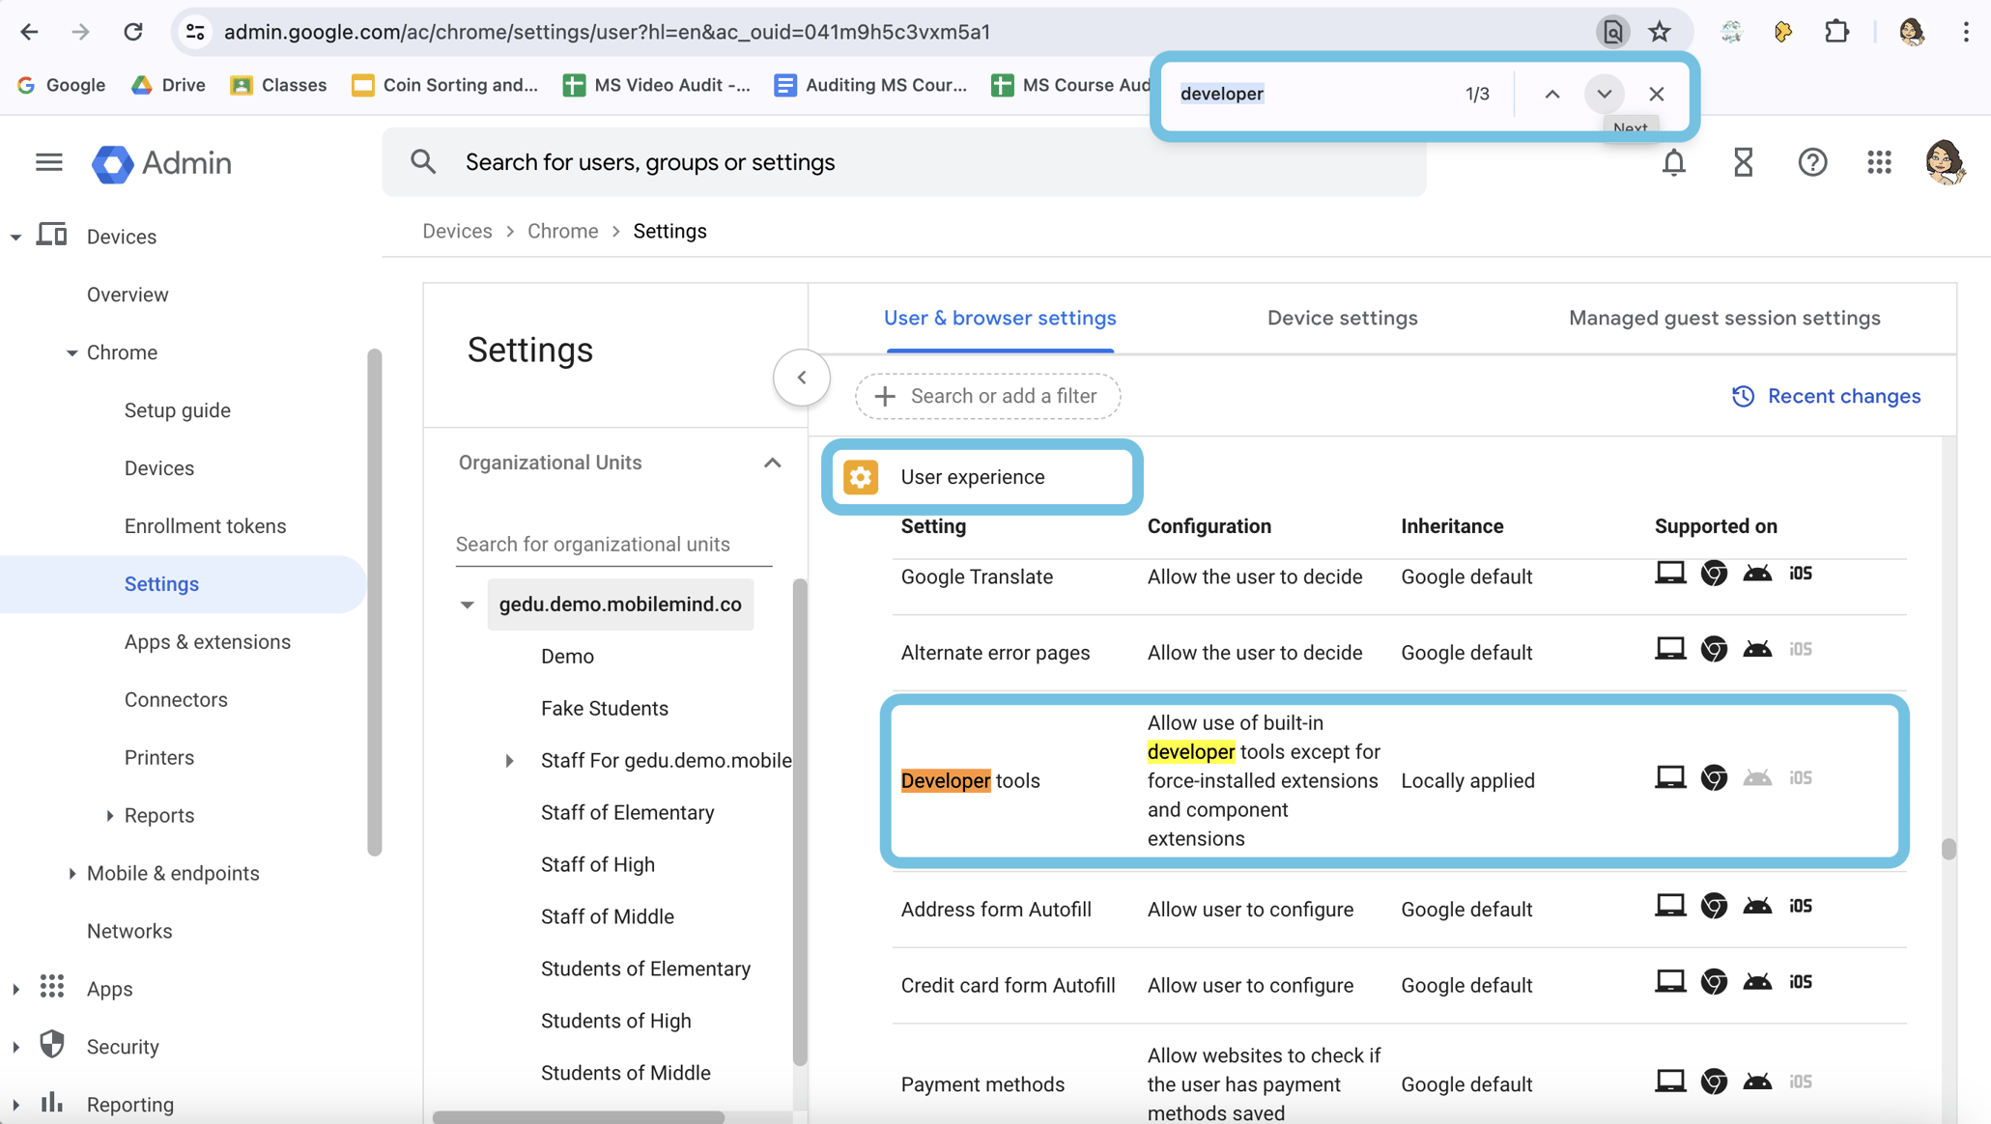Go to next find result
Screen dimensions: 1991x1124
(1605, 94)
